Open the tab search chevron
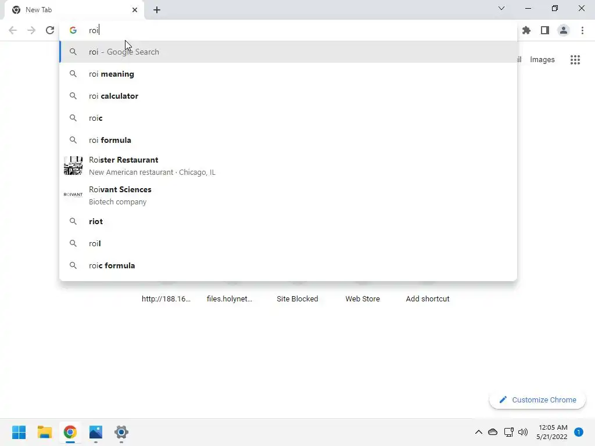Image resolution: width=595 pixels, height=446 pixels. (x=501, y=8)
